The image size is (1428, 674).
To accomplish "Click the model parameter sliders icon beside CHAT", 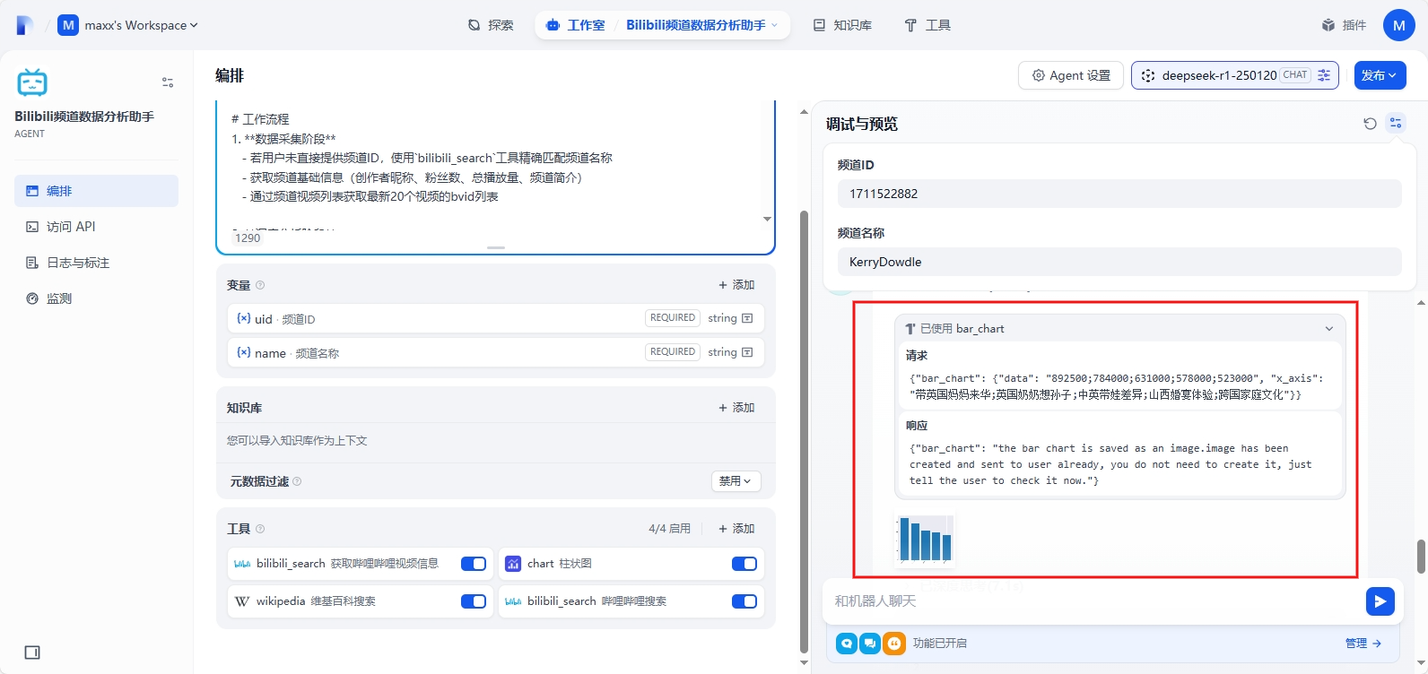I will coord(1324,75).
